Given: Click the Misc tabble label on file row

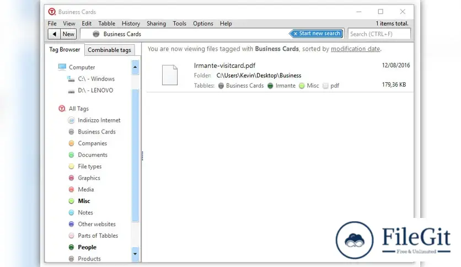Looking at the screenshot, I should [x=313, y=86].
